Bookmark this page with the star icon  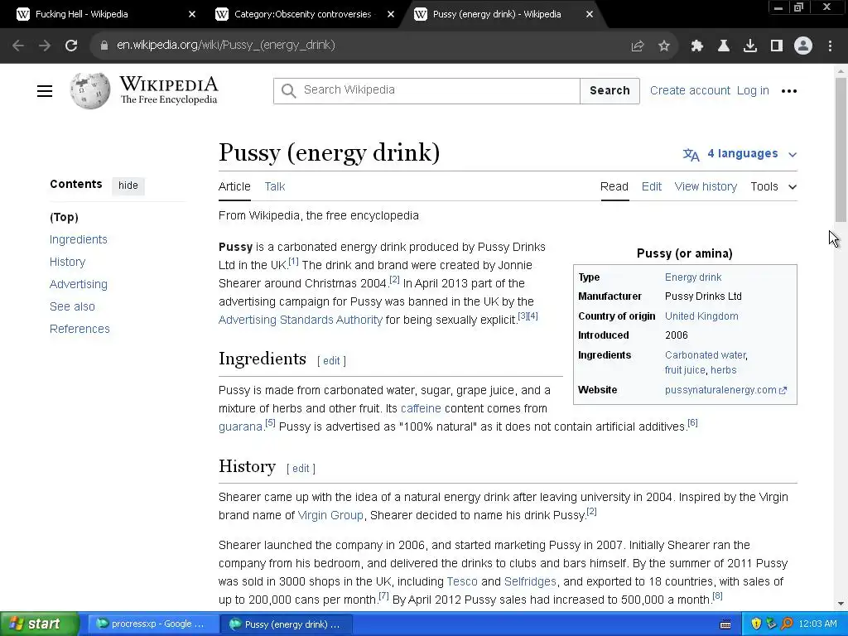coord(664,46)
